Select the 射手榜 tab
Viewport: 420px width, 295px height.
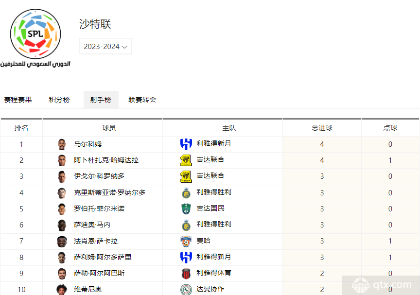101,100
